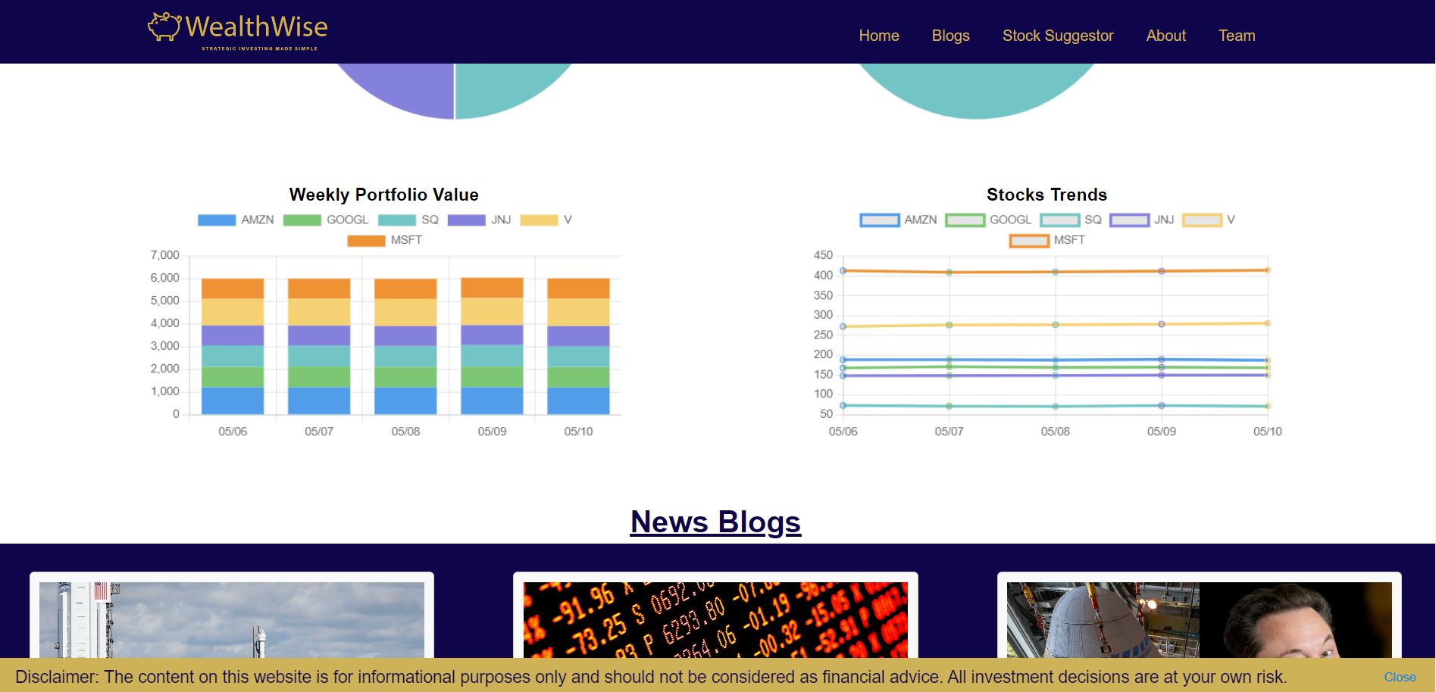Hide GOOGL line in Stocks Trends legend
Image resolution: width=1436 pixels, height=692 pixels.
(989, 220)
